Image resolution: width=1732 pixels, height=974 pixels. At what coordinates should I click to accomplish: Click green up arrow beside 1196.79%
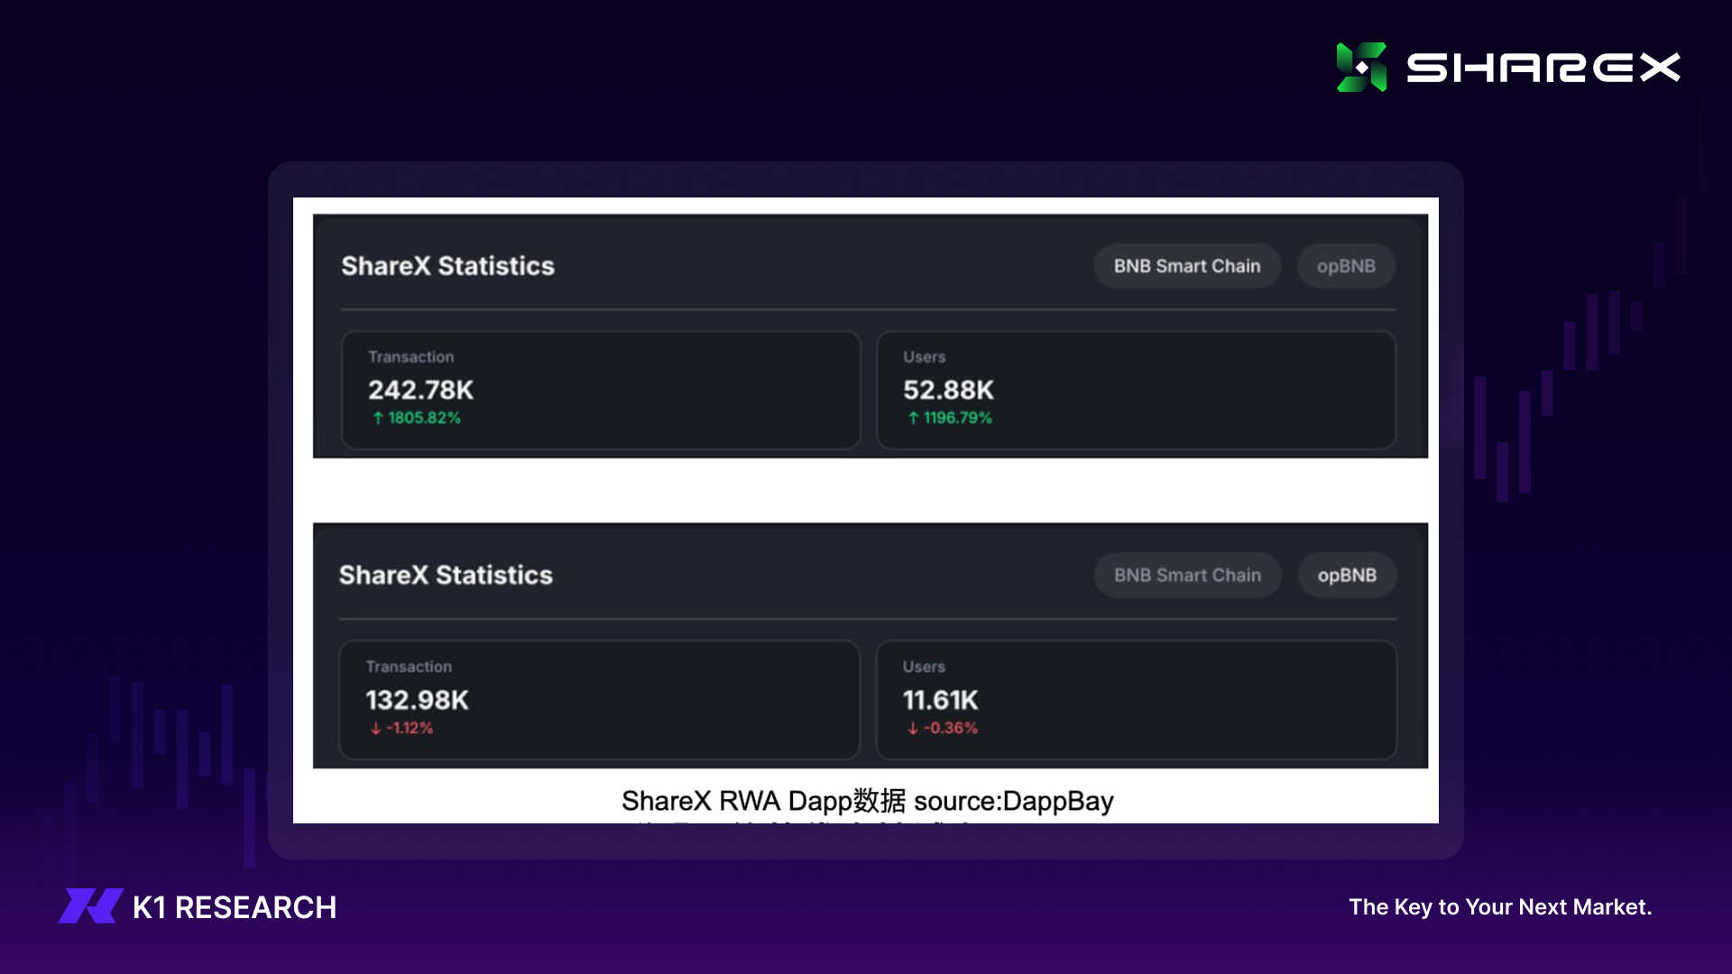click(x=913, y=418)
